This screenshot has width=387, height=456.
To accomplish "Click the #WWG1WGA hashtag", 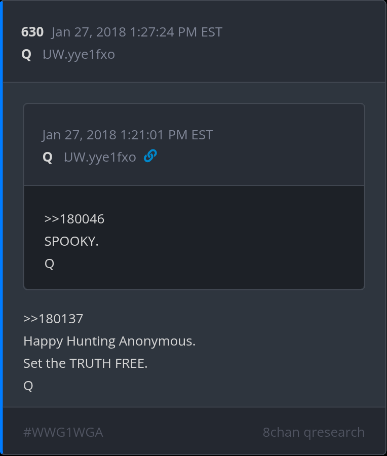I will point(63,432).
